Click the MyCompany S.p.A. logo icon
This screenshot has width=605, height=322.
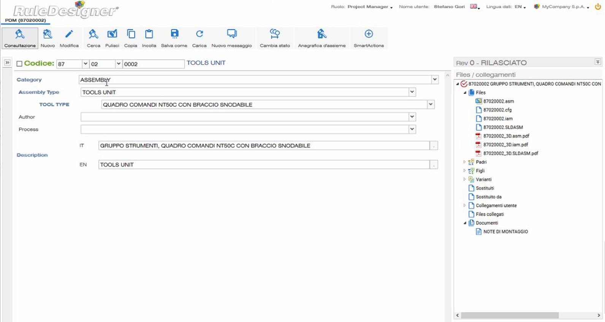click(537, 6)
